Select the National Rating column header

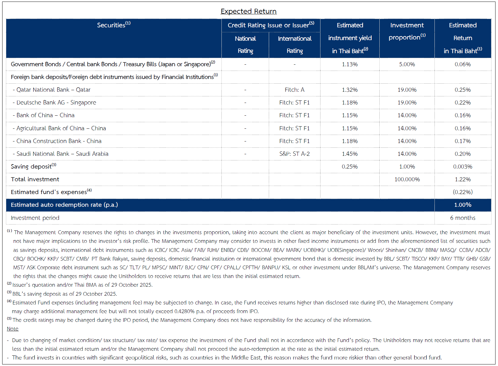coord(245,44)
